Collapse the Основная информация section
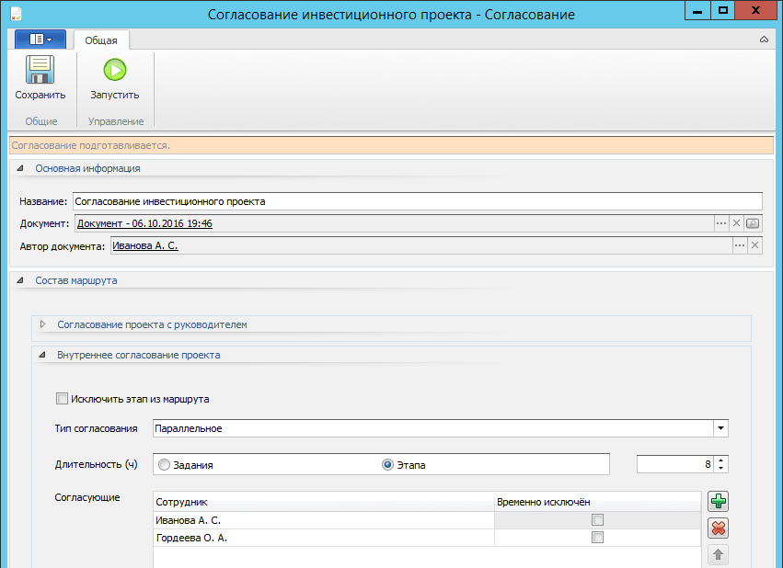783x568 pixels. pos(20,168)
